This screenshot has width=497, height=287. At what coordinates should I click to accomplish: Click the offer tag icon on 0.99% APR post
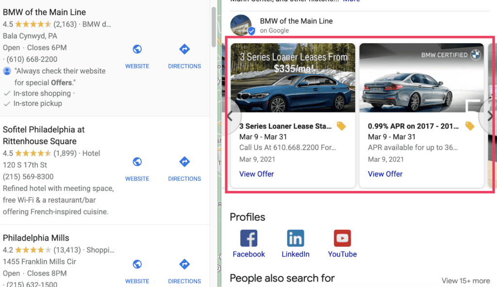point(470,126)
